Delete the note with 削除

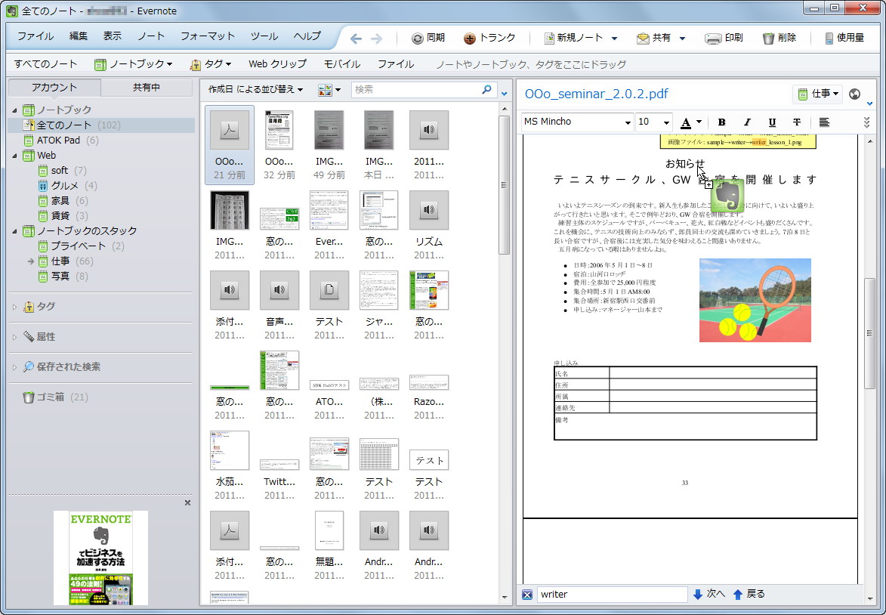779,38
